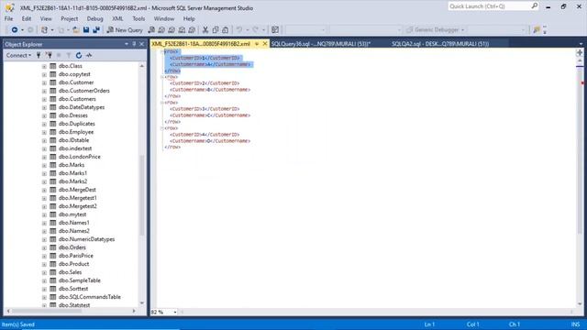Screen dimensions: 587x330
Task: Collapse the XML row containing CustomerID 2
Action: coord(162,77)
